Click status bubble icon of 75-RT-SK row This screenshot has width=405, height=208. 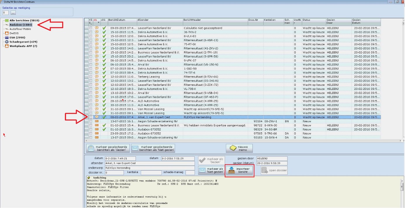(x=97, y=44)
